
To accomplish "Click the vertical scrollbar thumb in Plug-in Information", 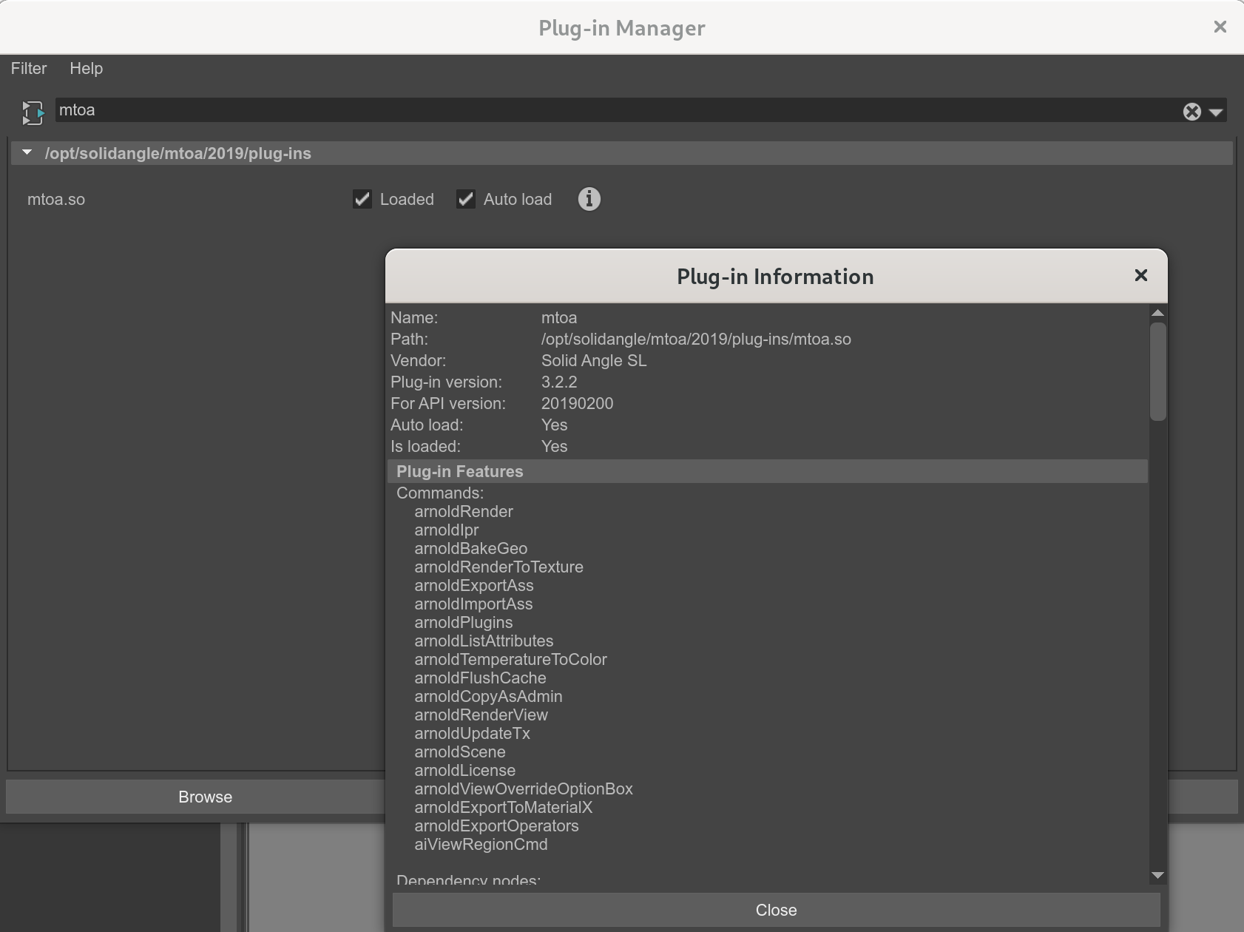I will 1158,372.
